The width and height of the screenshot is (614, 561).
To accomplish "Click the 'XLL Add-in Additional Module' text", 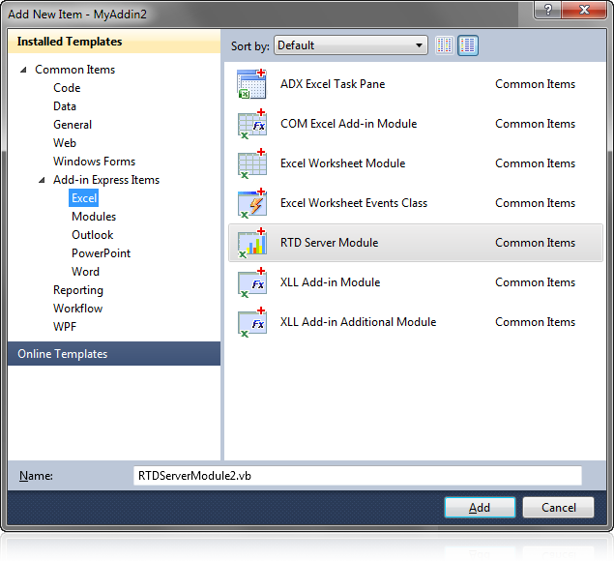I will click(359, 322).
